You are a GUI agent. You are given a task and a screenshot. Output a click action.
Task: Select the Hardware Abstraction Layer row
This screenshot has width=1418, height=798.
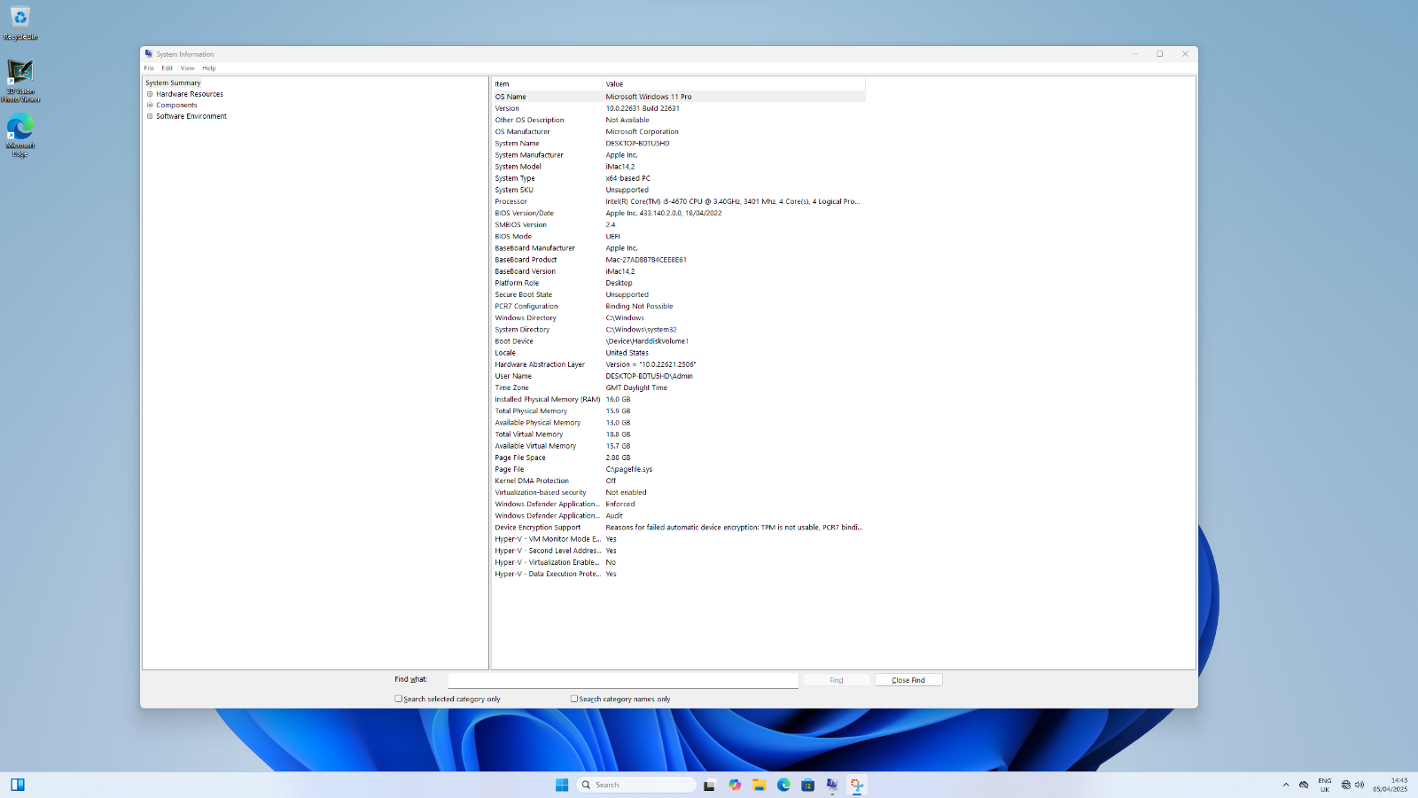click(x=679, y=364)
